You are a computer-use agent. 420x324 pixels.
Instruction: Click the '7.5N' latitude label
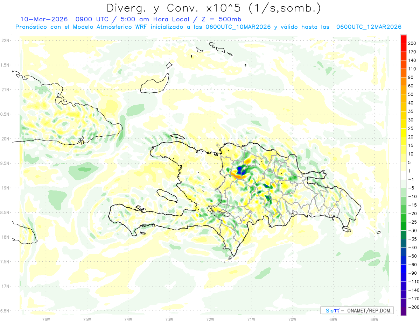tap(5, 262)
